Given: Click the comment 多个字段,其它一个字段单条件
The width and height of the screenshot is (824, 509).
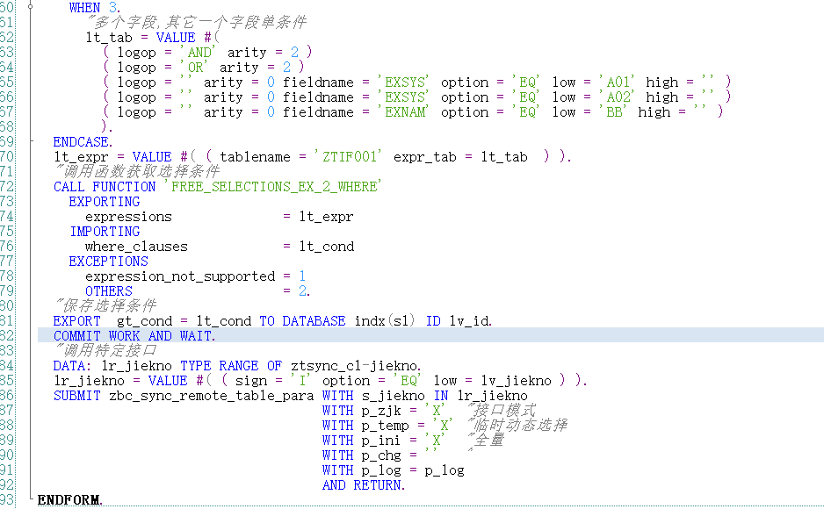Looking at the screenshot, I should pos(196,23).
